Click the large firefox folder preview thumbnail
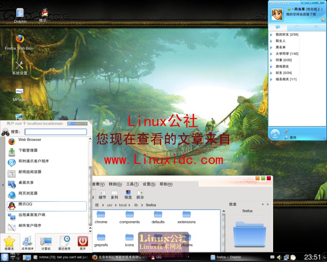The width and height of the screenshot is (327, 262). click(250, 234)
